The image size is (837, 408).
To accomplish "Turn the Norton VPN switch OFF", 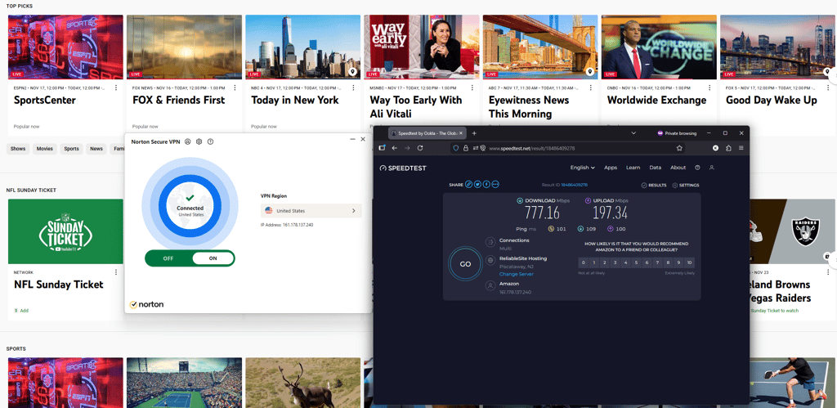I will coord(168,258).
